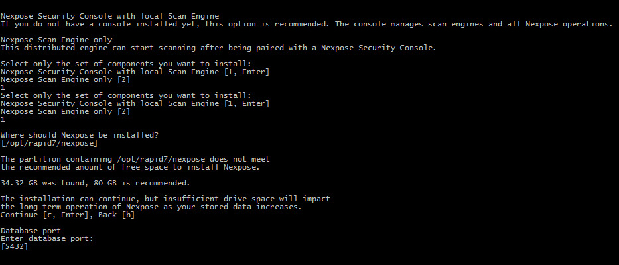Click 'Where should Nexpose be installed?' question

[80, 135]
